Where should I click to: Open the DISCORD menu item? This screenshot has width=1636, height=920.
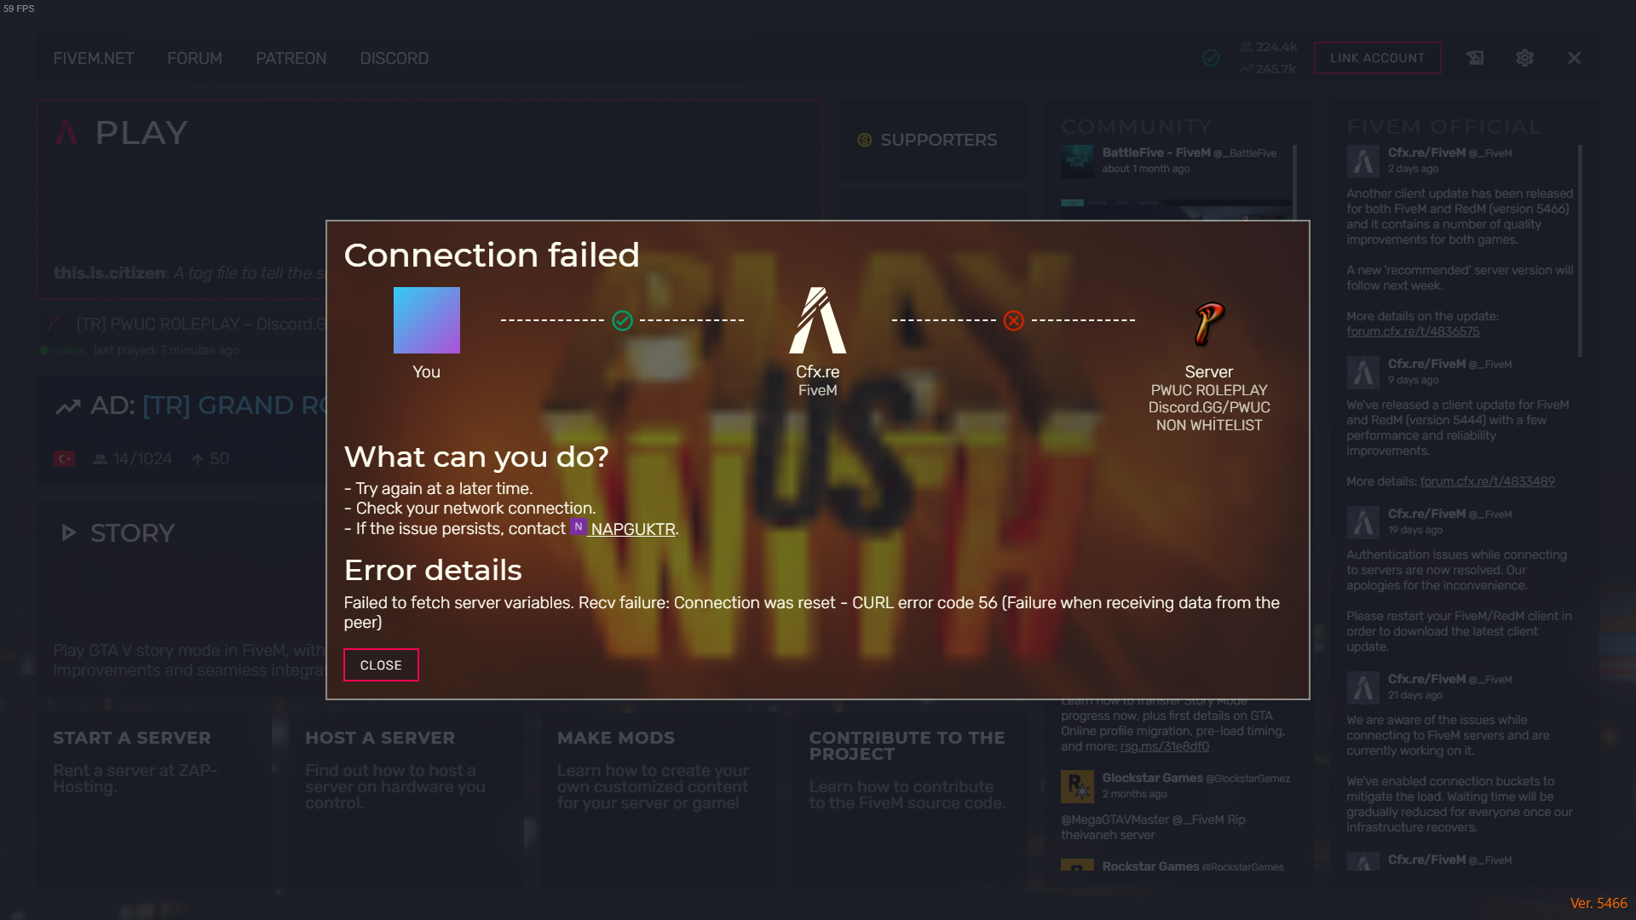click(x=394, y=58)
